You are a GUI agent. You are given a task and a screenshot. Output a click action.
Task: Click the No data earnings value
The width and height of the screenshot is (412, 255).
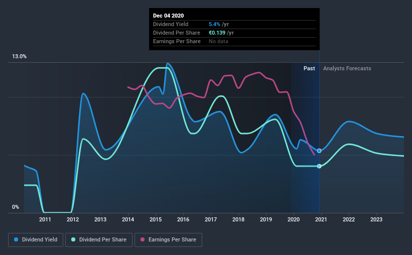click(218, 41)
